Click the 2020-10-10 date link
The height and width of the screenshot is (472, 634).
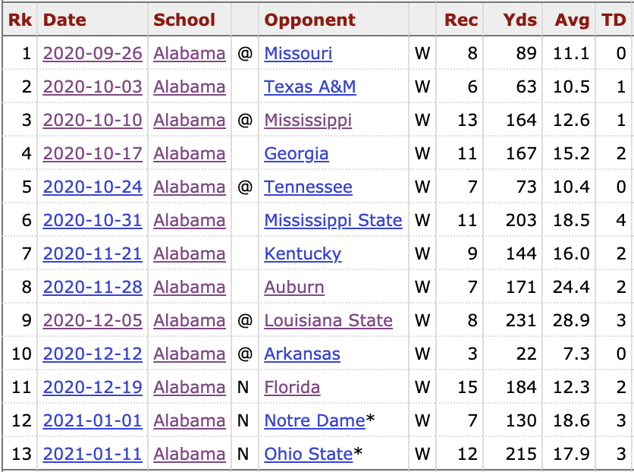point(93,121)
